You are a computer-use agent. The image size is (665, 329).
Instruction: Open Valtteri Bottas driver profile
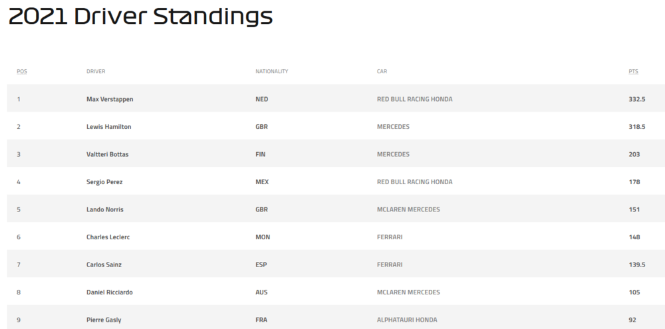107,154
